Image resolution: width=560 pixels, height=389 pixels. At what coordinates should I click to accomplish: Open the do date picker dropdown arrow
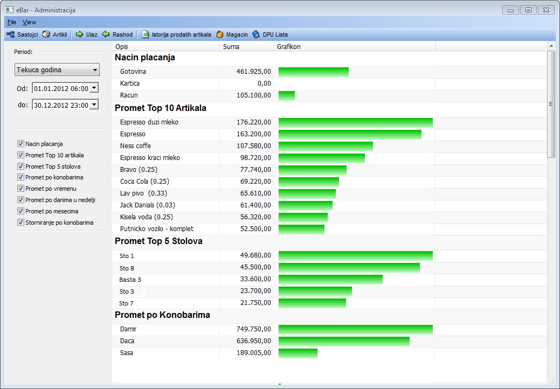click(x=94, y=105)
